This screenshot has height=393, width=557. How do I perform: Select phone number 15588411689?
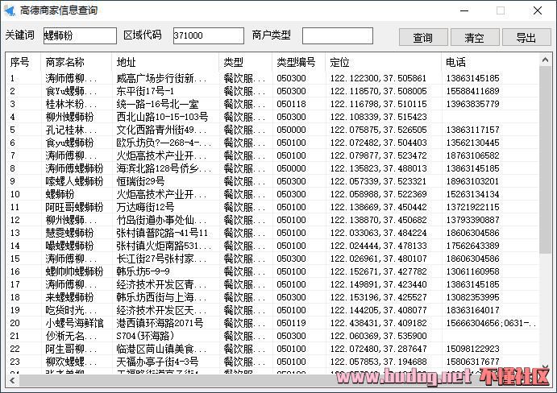coord(473,91)
